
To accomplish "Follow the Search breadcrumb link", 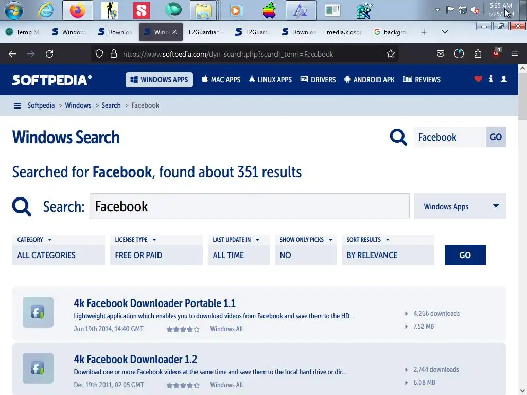I will point(111,105).
